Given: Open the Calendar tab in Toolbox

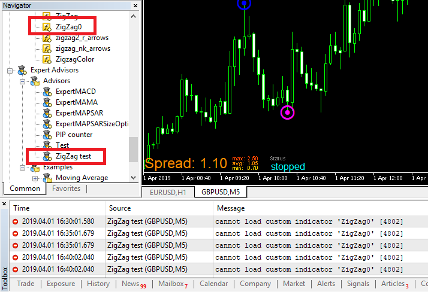Looking at the screenshot, I should coord(214,284).
